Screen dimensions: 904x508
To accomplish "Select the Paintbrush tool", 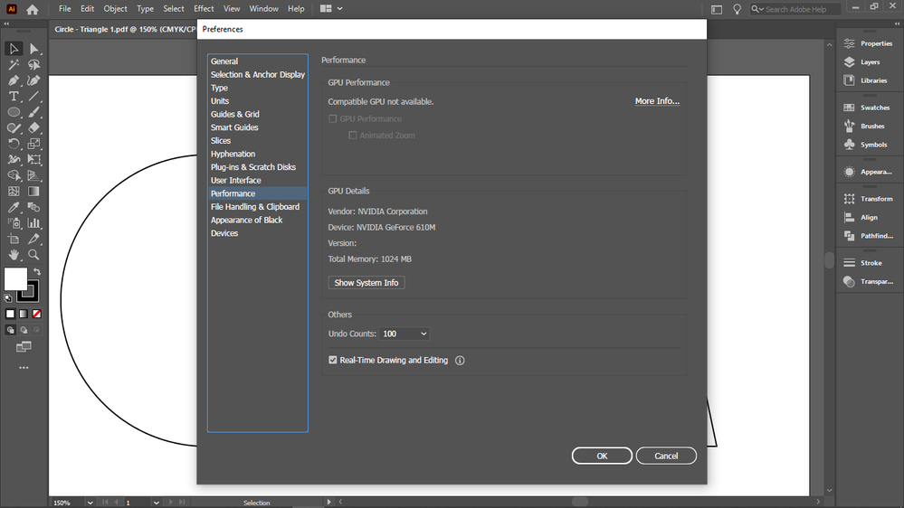I will [x=34, y=112].
